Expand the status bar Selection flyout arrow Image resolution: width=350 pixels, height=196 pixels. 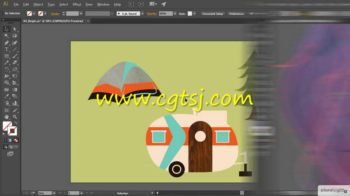(x=152, y=193)
